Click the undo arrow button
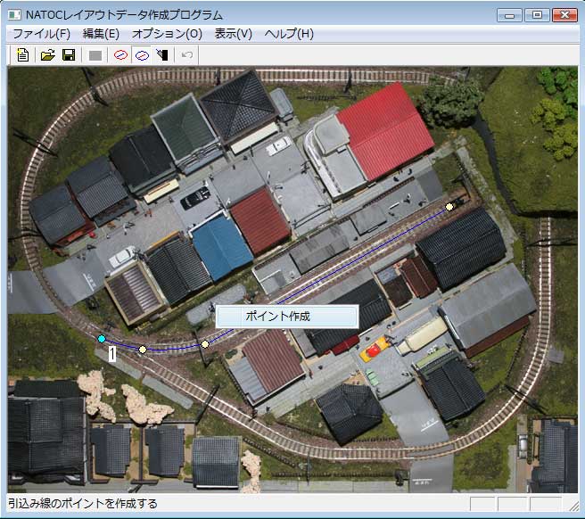The image size is (585, 519). pyautogui.click(x=187, y=55)
